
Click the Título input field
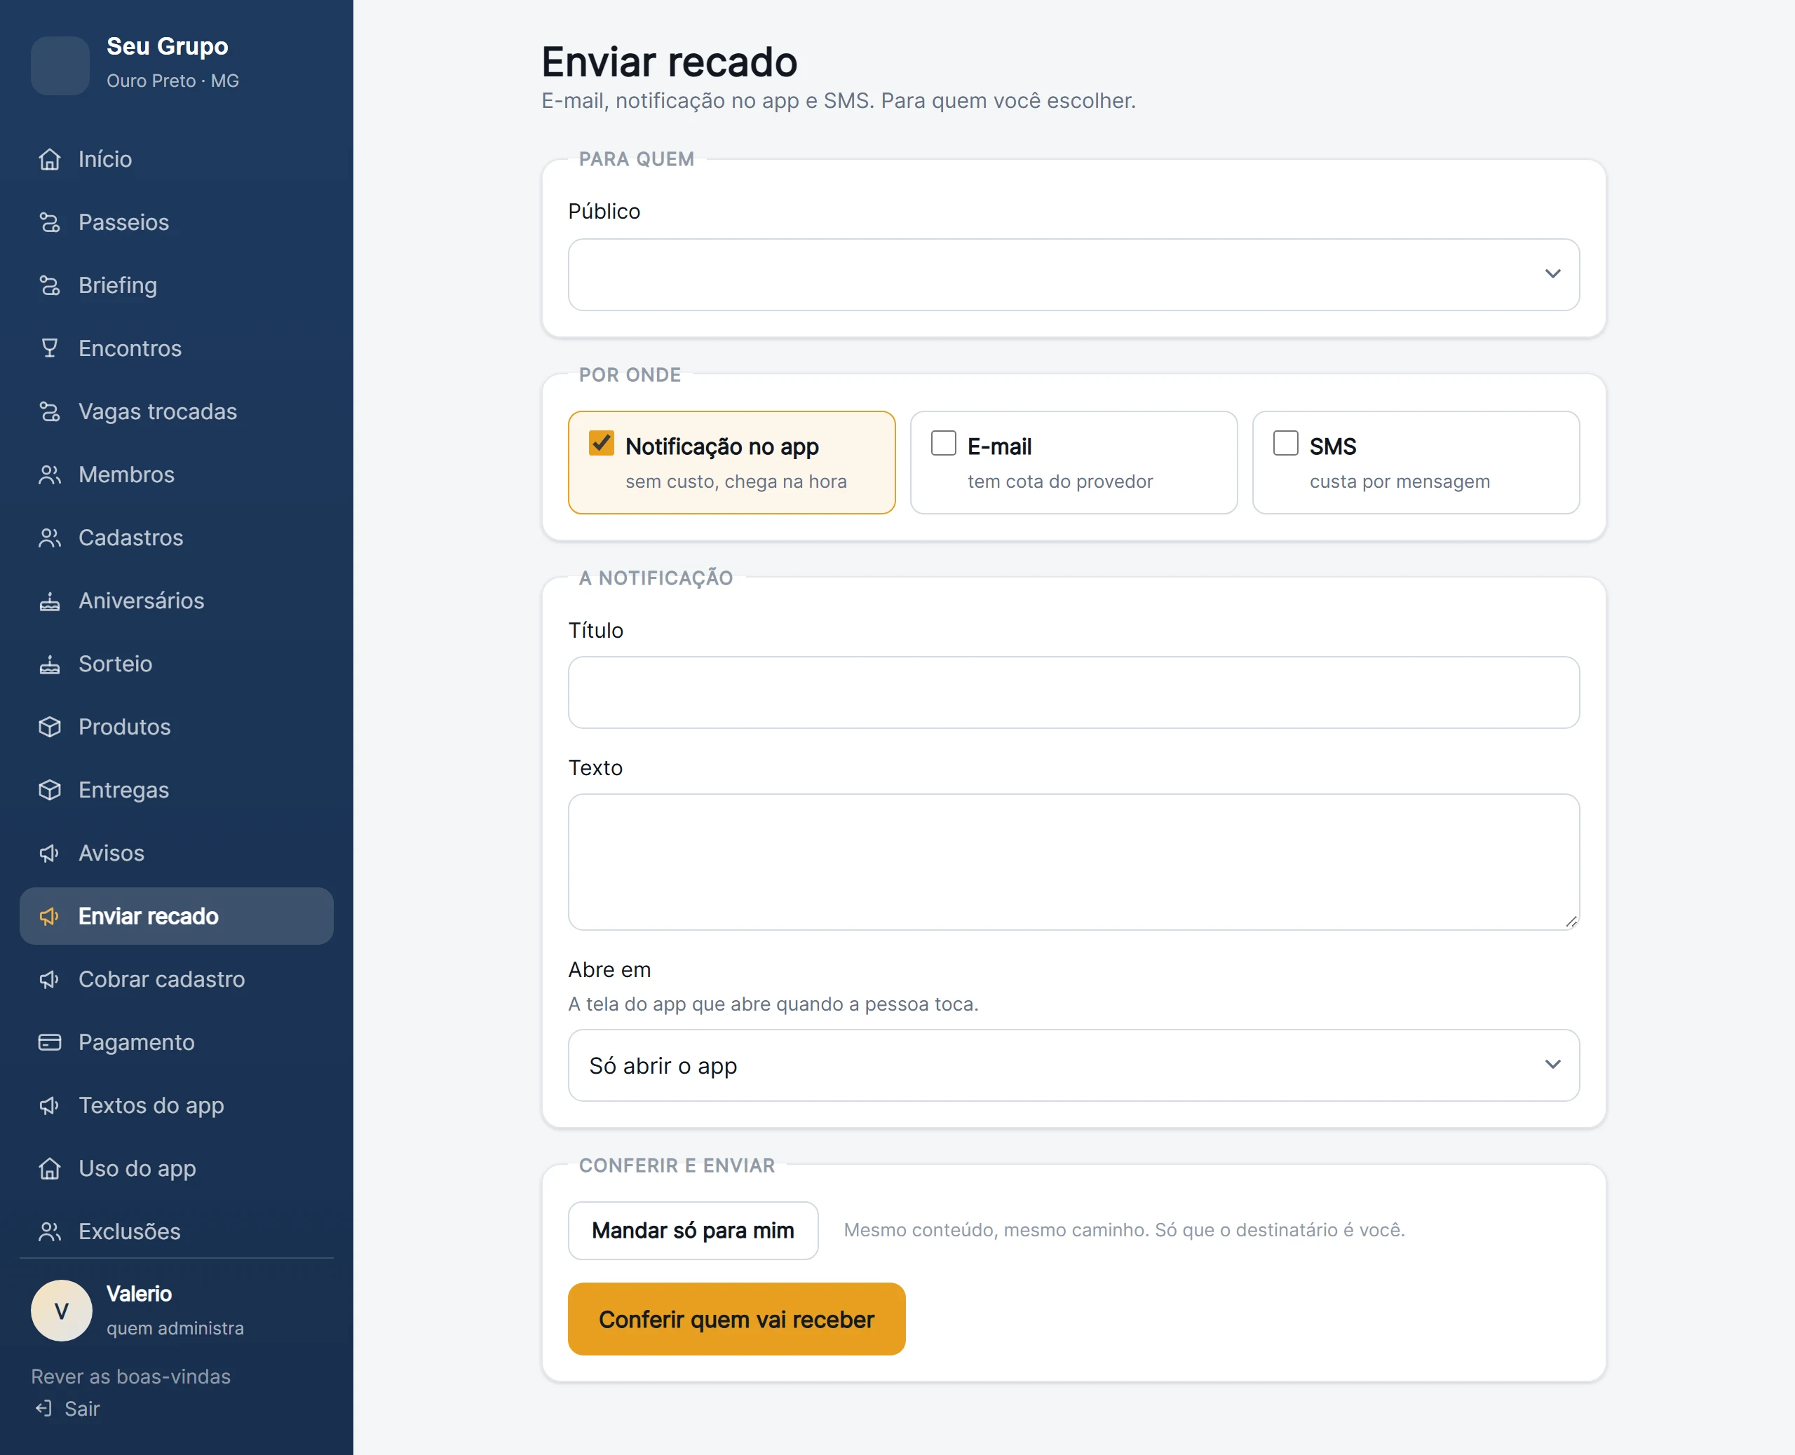tap(1073, 692)
